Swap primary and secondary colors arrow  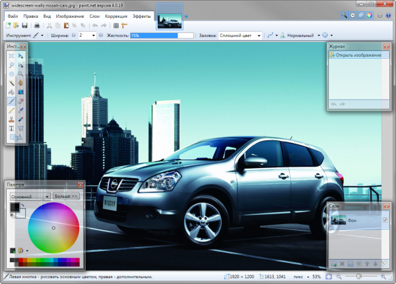(x=23, y=206)
